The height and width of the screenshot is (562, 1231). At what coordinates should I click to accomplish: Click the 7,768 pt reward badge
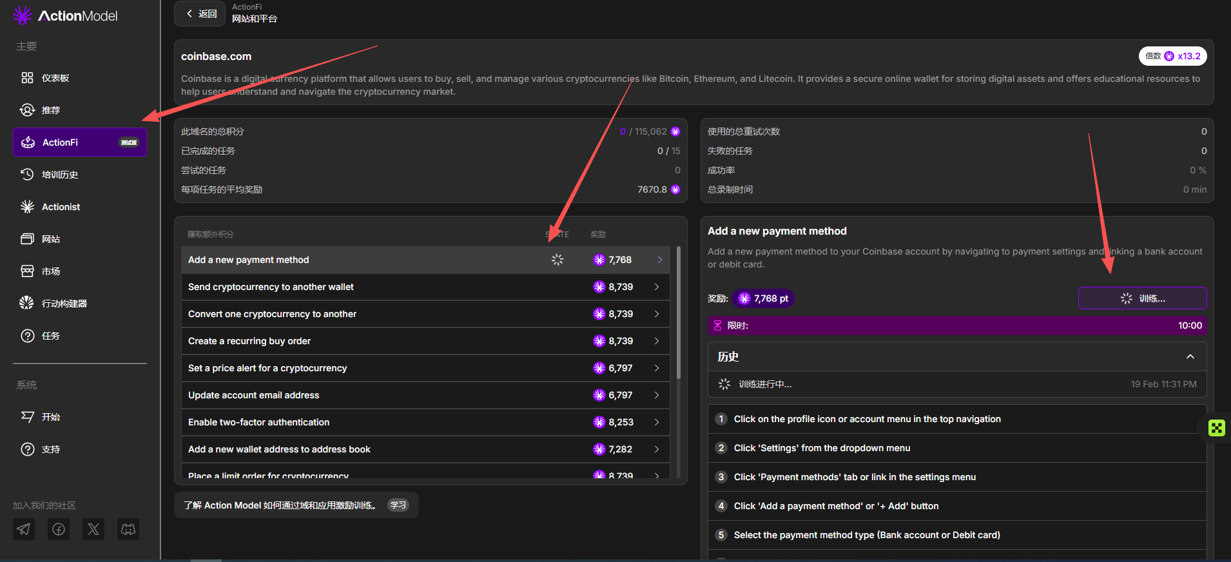763,298
